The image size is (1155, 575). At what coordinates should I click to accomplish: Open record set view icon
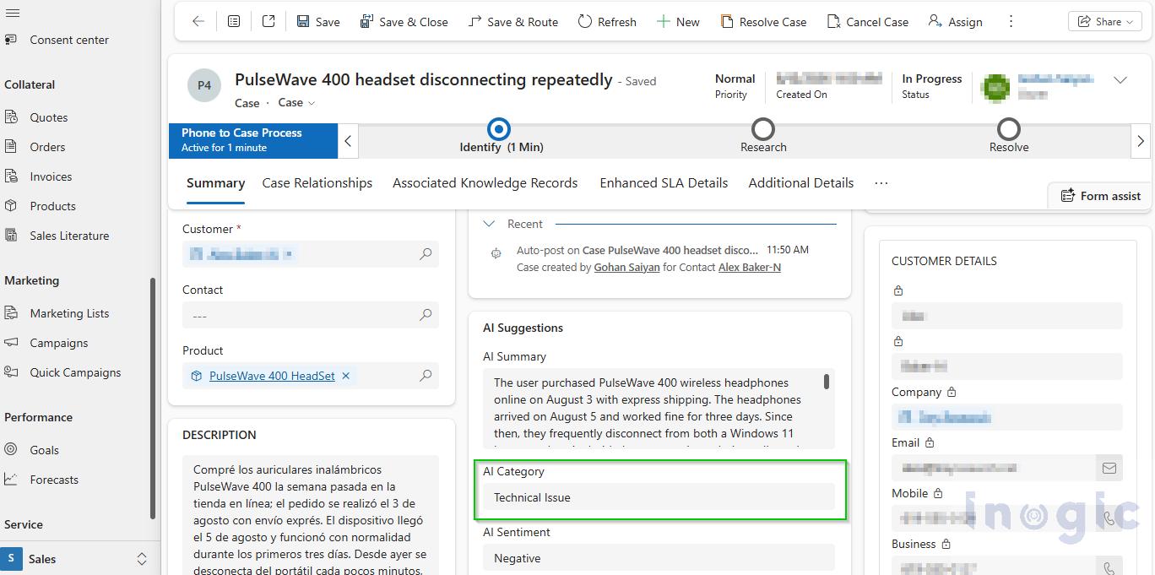coord(234,22)
